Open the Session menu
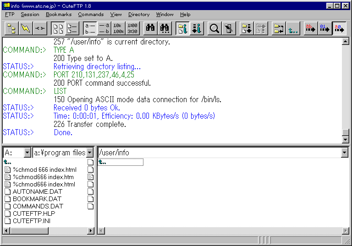 [x=30, y=14]
